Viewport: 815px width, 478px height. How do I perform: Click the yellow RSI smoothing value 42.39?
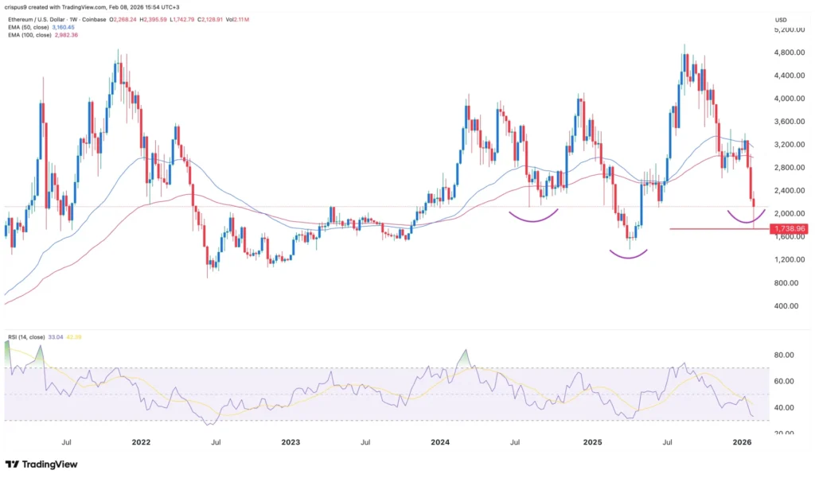click(x=74, y=336)
